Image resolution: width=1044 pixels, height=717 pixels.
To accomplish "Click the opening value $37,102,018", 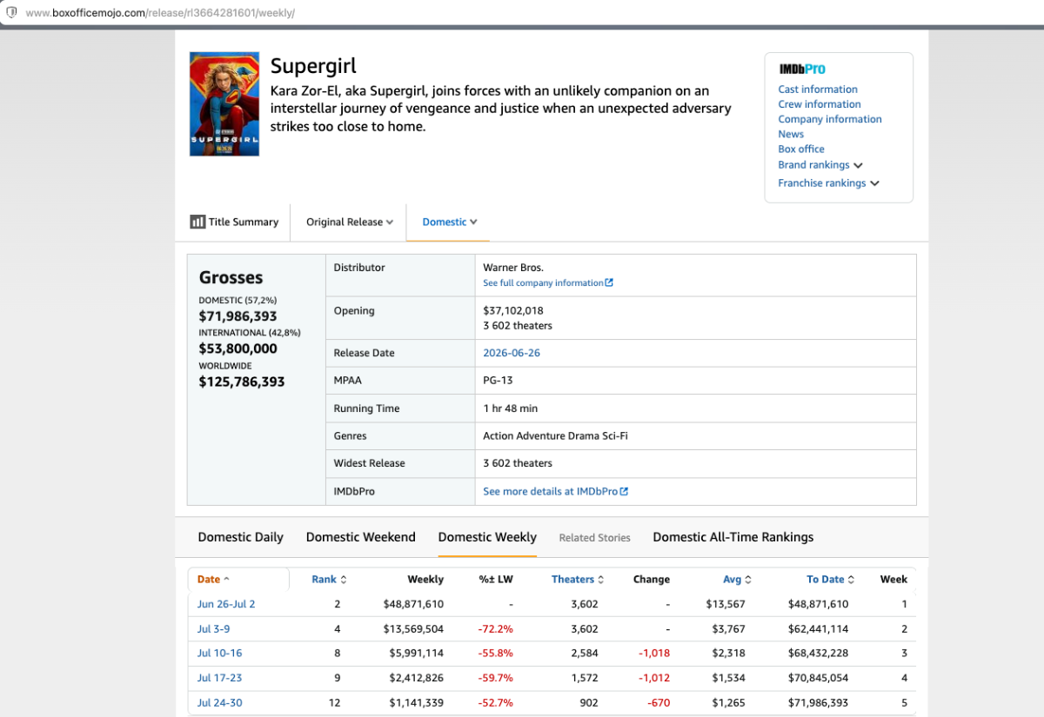I will [513, 310].
